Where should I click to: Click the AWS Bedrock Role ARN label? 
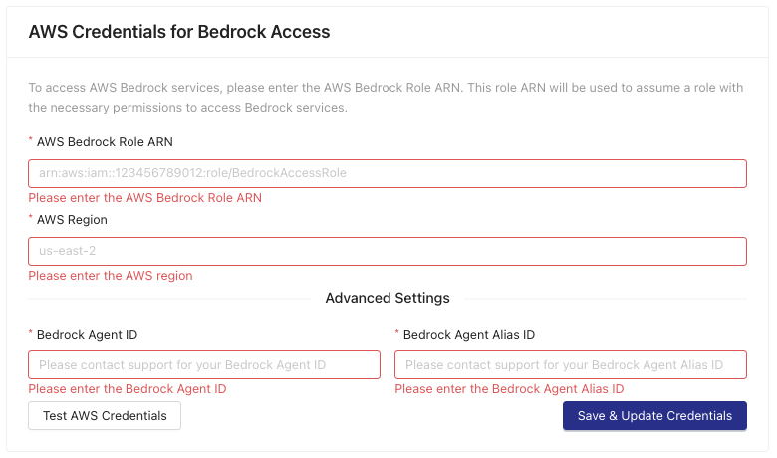tap(105, 142)
